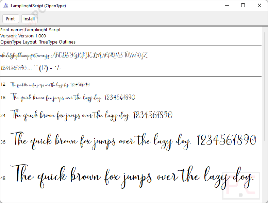This screenshot has width=268, height=203.
Task: Click the 12 point sample sentence
Action: pyautogui.click(x=50, y=85)
